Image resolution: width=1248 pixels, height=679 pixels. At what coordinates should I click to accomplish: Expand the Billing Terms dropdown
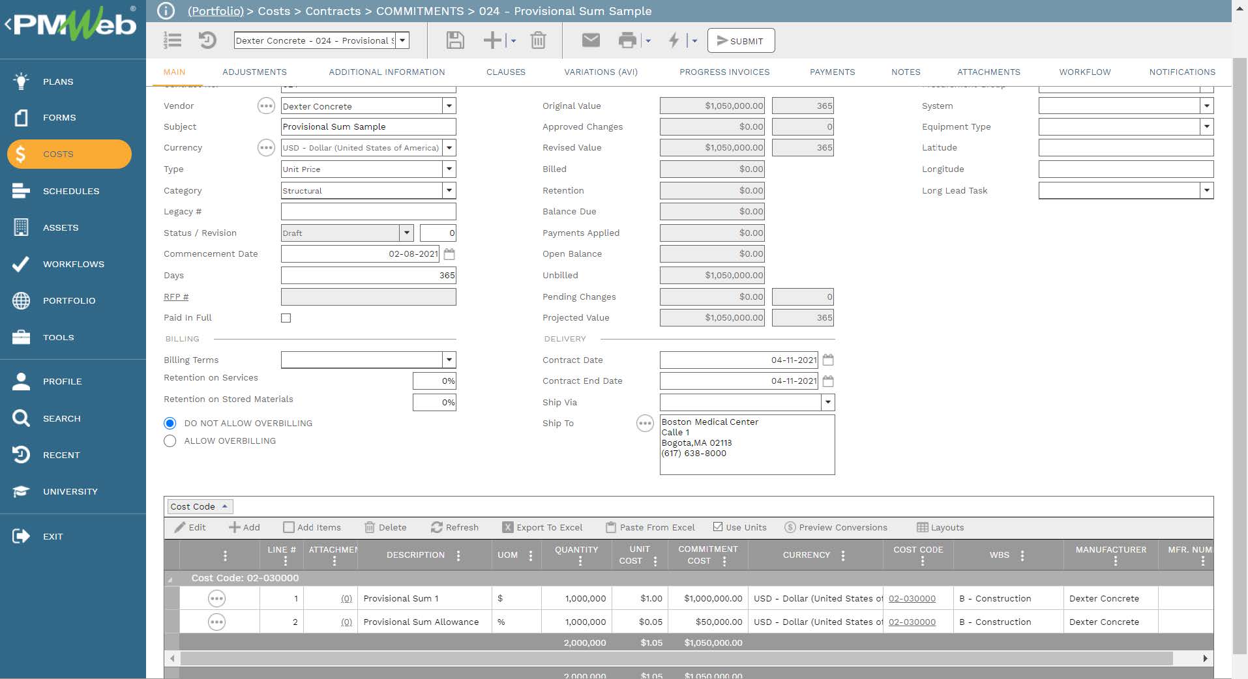click(449, 360)
